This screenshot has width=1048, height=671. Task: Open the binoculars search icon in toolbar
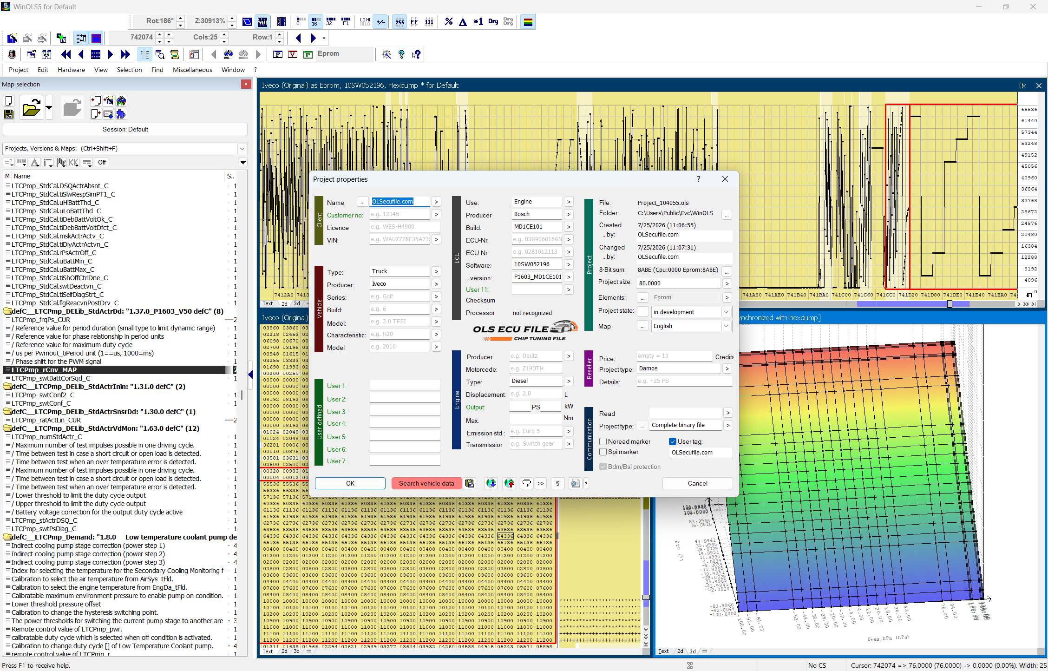click(x=229, y=54)
